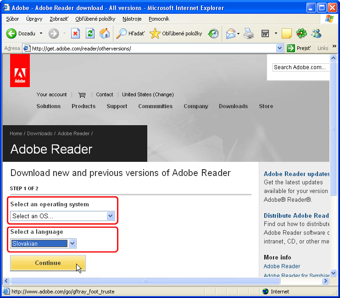Image resolution: width=340 pixels, height=298 pixels.
Task: Open the Zobraziť menu
Action: (x=59, y=19)
